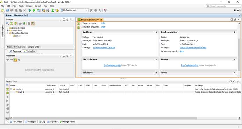
Task: Collapse the synth_1 run node
Action: 11,89
